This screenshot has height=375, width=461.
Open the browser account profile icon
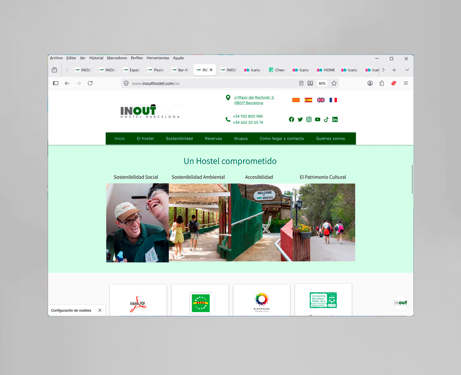click(370, 83)
